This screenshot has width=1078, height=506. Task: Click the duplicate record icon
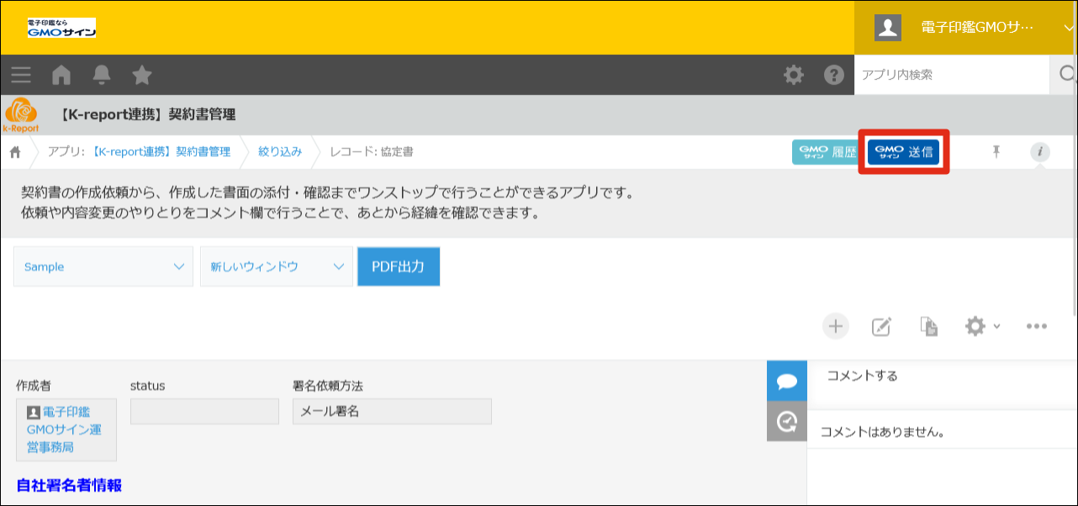tap(928, 326)
